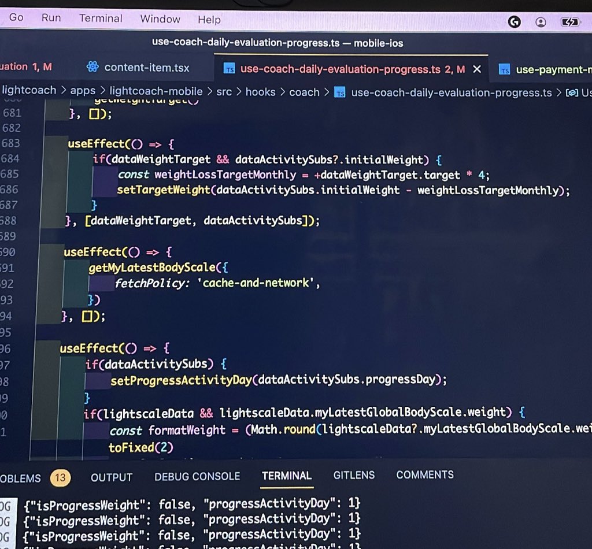Screen dimensions: 592x549
Task: Expand breadcrumb chevron after apps
Action: 103,91
